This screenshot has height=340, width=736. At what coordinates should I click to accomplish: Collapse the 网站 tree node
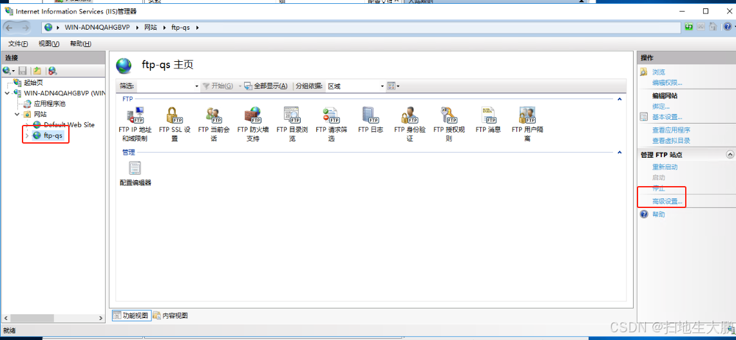17,113
